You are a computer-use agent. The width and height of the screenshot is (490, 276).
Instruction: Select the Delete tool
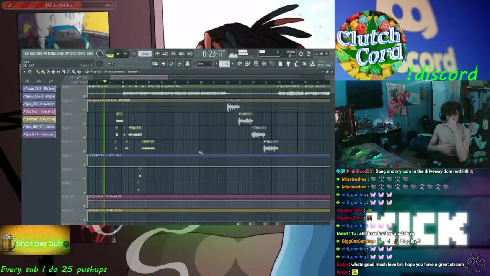(48, 72)
